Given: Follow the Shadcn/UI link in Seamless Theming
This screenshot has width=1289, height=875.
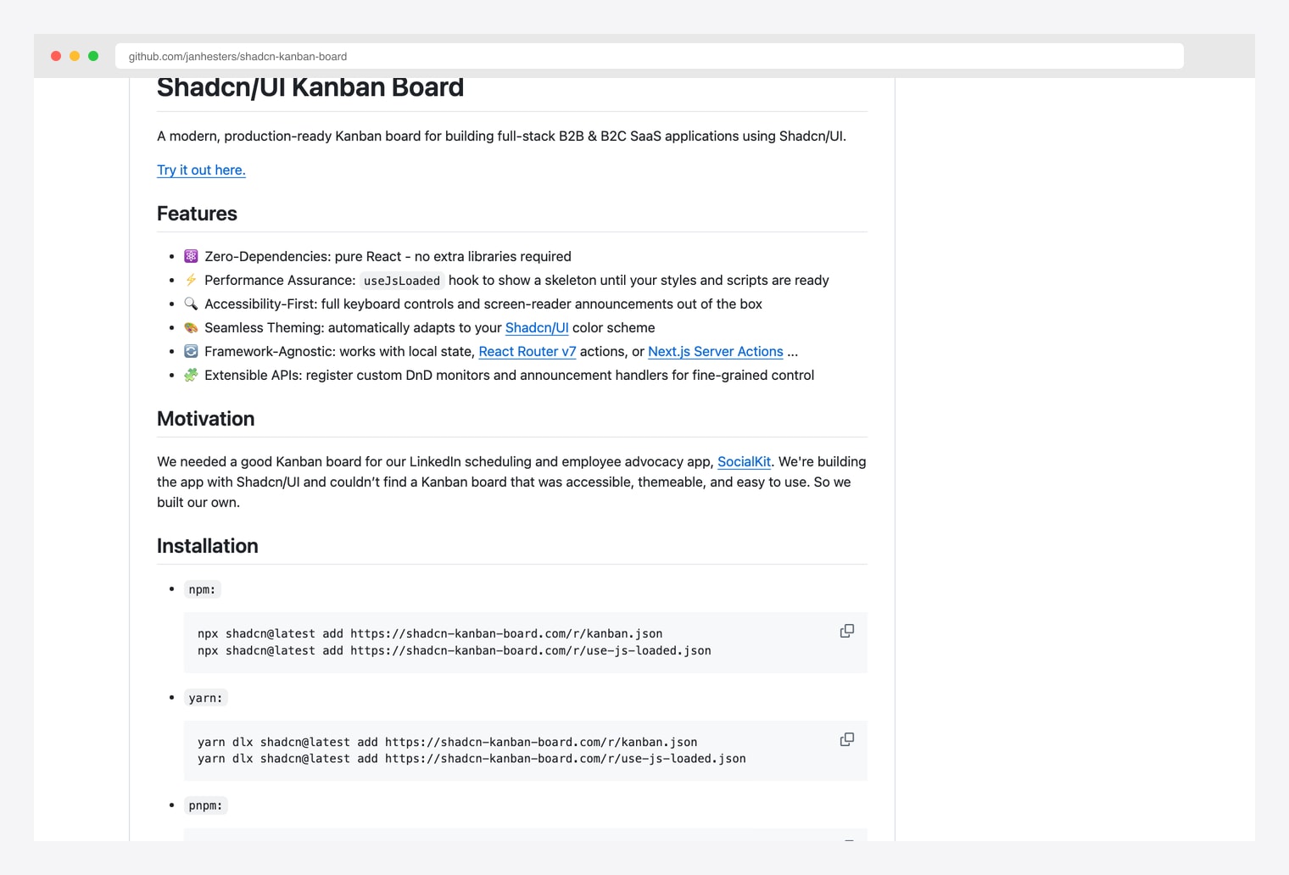Looking at the screenshot, I should (537, 327).
